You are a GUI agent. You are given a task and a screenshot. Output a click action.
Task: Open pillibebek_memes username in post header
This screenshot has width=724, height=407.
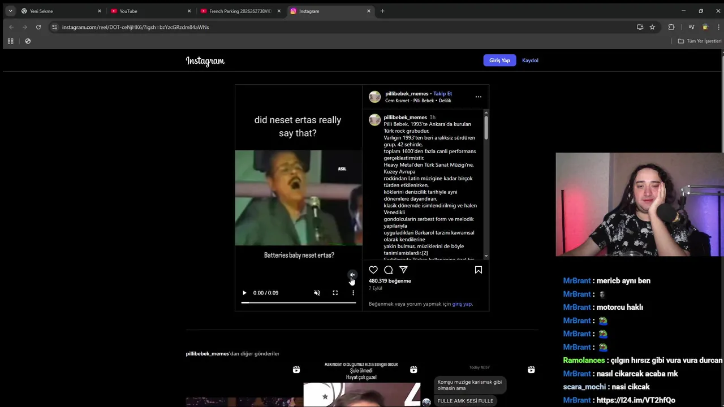point(407,93)
